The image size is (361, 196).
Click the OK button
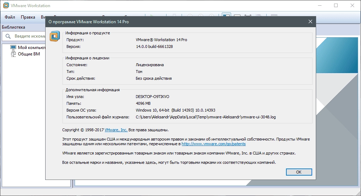[x=299, y=172]
